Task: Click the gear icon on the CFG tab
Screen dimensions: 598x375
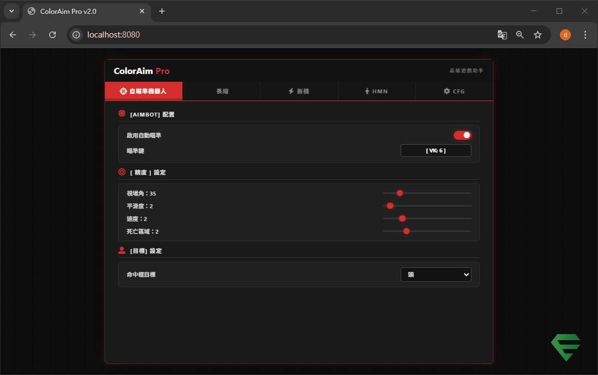Action: pyautogui.click(x=447, y=91)
